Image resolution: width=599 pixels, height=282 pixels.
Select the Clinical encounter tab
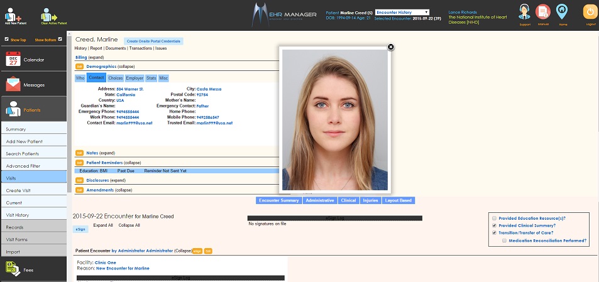348,200
